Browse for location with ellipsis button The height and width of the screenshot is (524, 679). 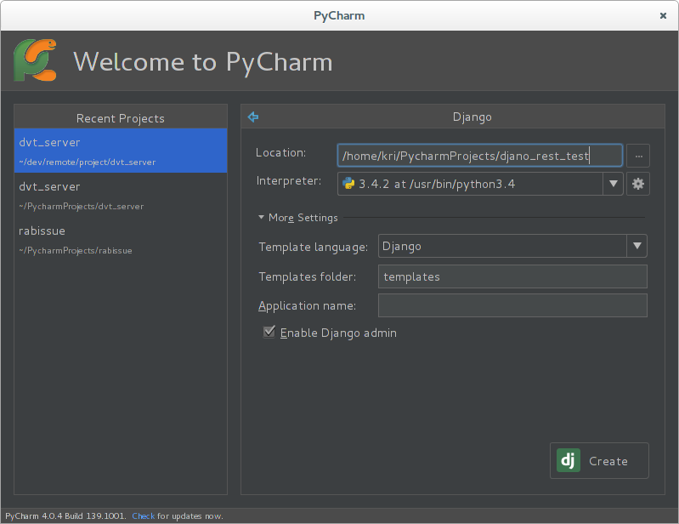tap(638, 156)
